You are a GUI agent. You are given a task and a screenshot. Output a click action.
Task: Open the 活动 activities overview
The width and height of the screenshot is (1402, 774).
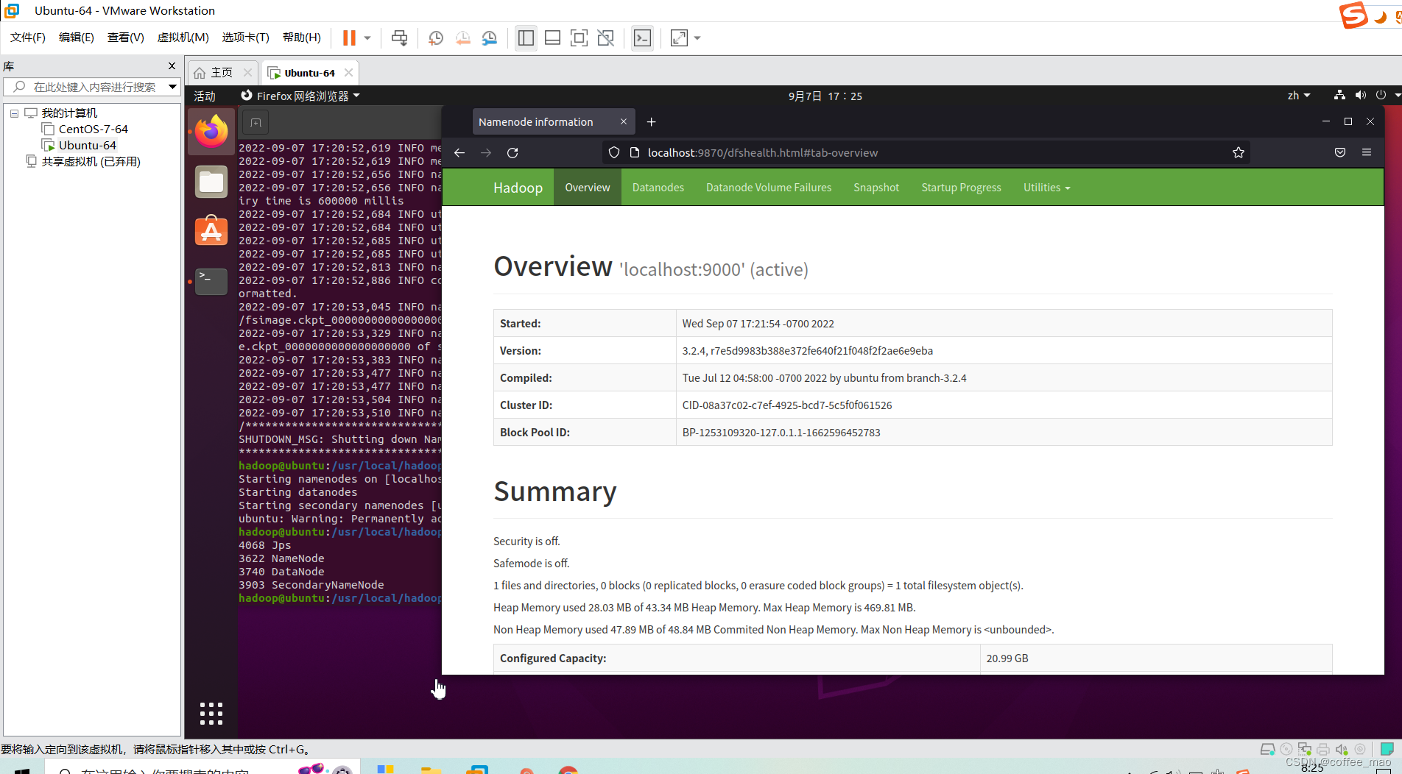pyautogui.click(x=205, y=96)
